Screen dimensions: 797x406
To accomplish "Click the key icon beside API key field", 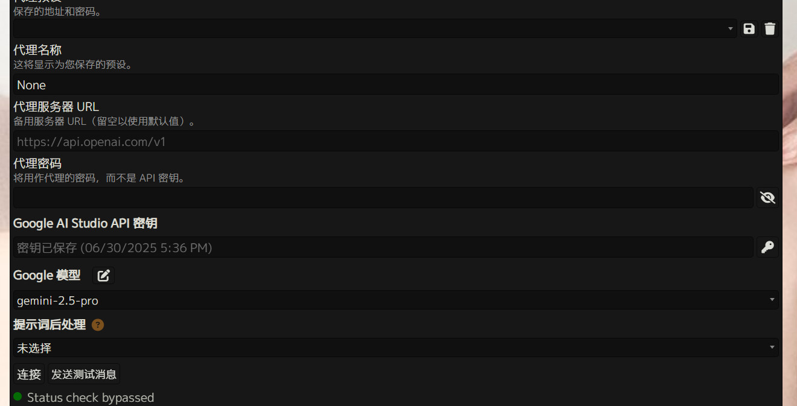I will pyautogui.click(x=767, y=247).
